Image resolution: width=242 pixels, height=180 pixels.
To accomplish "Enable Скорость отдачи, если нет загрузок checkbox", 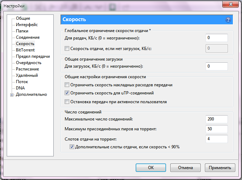I will 67,49.
